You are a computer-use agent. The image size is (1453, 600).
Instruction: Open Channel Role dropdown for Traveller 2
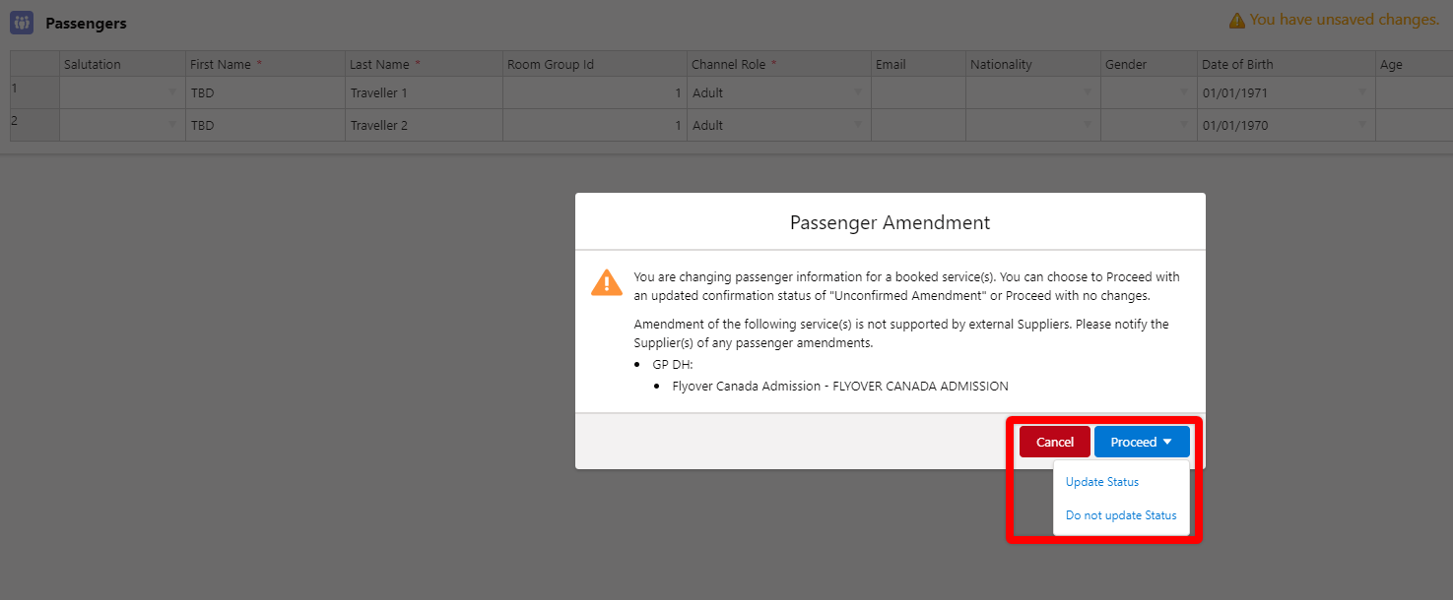[x=858, y=125]
